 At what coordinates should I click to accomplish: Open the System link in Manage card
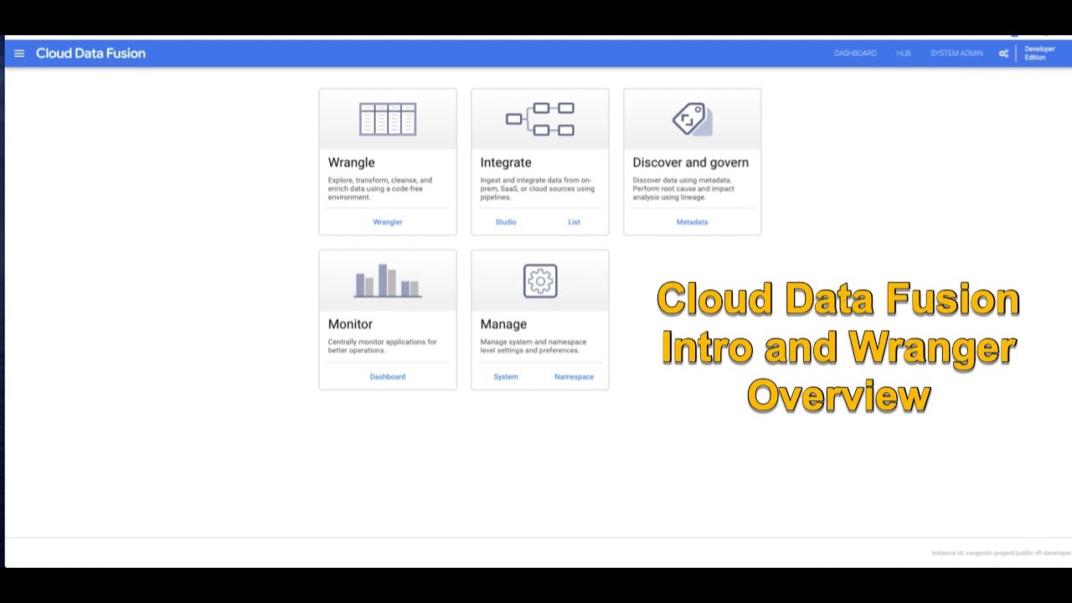coord(506,377)
